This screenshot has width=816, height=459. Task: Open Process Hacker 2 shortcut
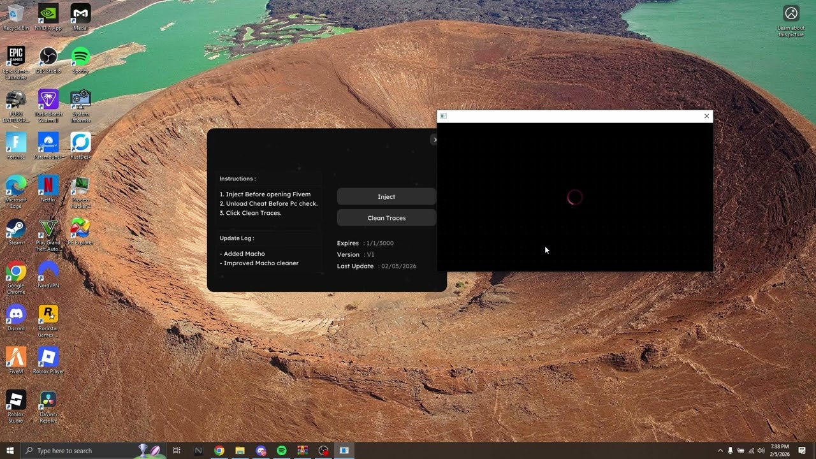click(80, 192)
